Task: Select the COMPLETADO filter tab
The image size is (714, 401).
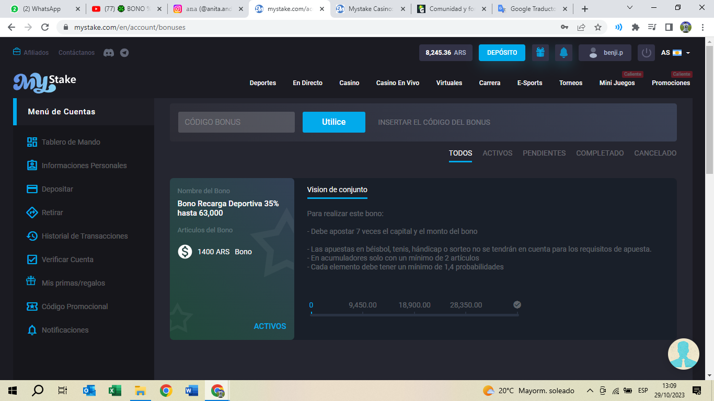Action: point(600,153)
